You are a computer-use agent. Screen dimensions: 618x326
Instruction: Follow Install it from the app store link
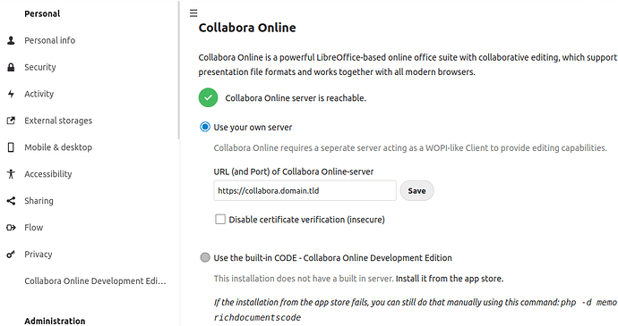coord(450,279)
